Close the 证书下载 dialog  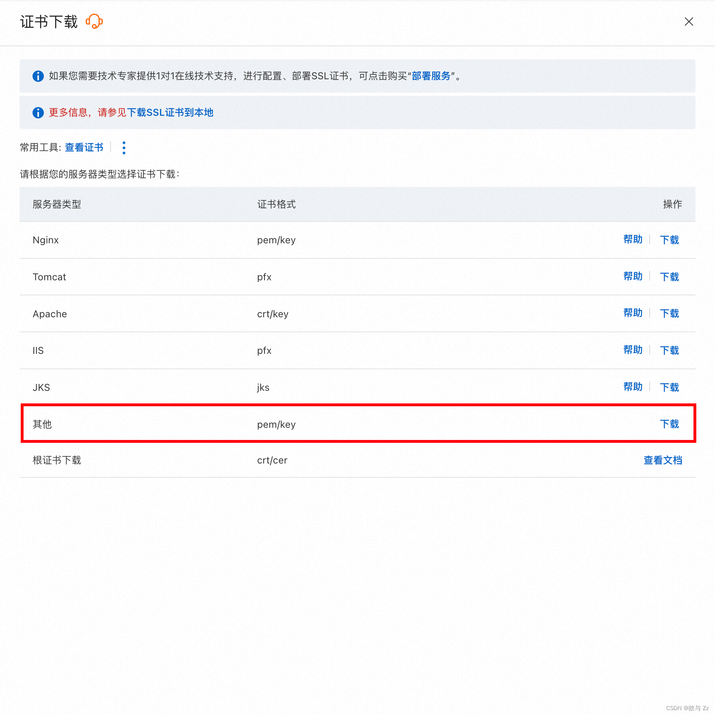coord(689,22)
